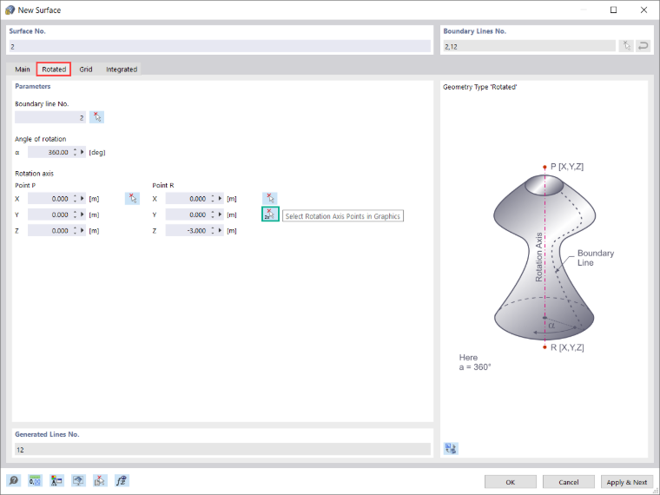Click the New Surface title bar app icon
The height and width of the screenshot is (495, 660).
[10, 10]
